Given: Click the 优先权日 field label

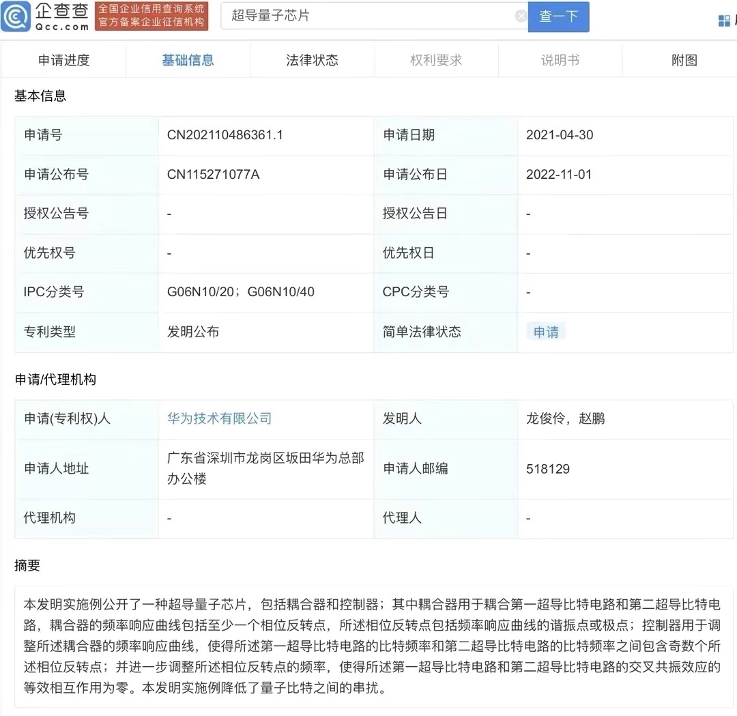Looking at the screenshot, I should pyautogui.click(x=409, y=253).
